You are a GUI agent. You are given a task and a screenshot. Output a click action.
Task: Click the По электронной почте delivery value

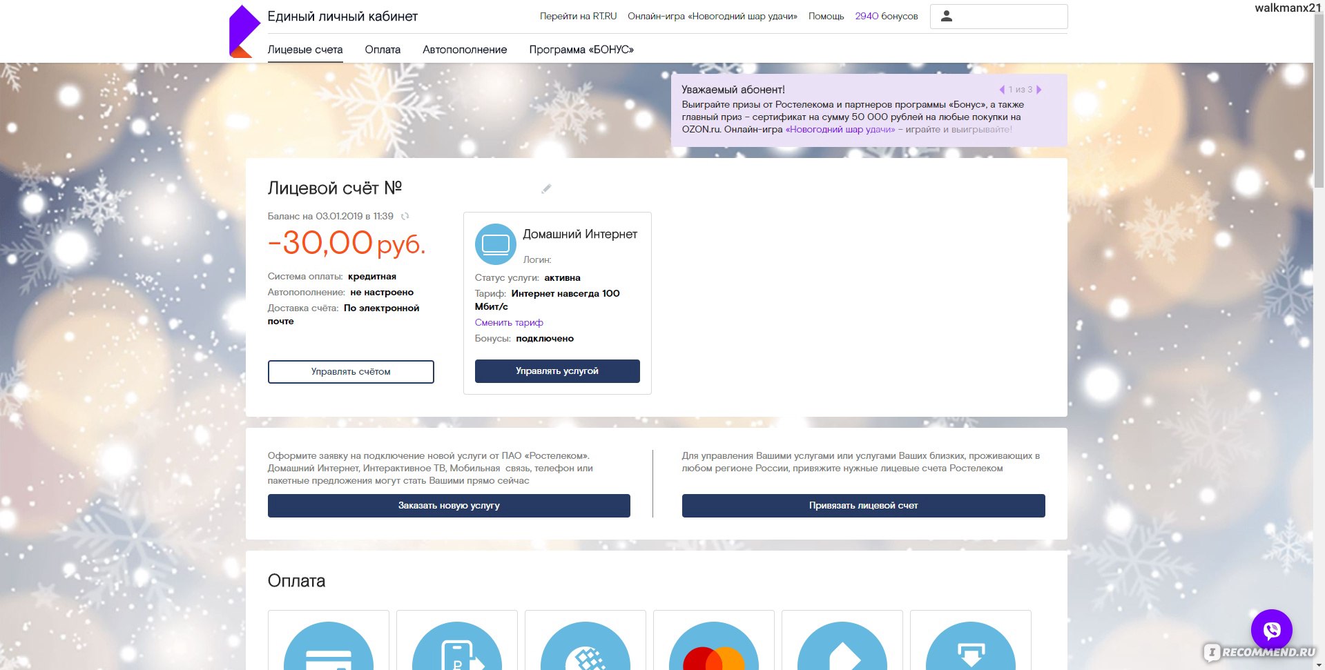pos(344,315)
